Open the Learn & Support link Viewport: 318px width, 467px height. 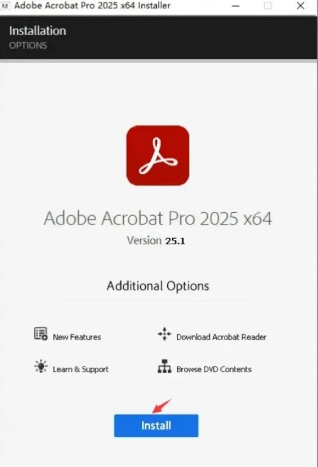tap(81, 369)
